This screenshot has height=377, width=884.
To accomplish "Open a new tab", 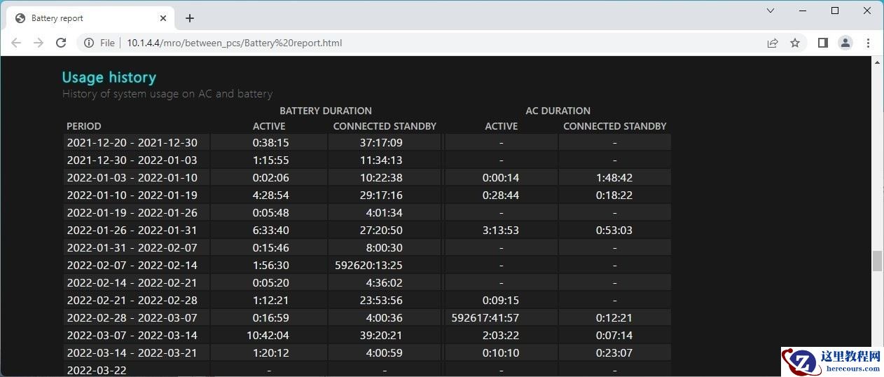I will (x=189, y=18).
